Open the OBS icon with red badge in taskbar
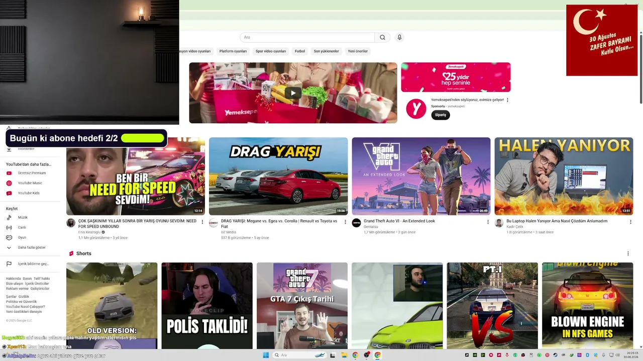643x361 pixels. (x=367, y=355)
